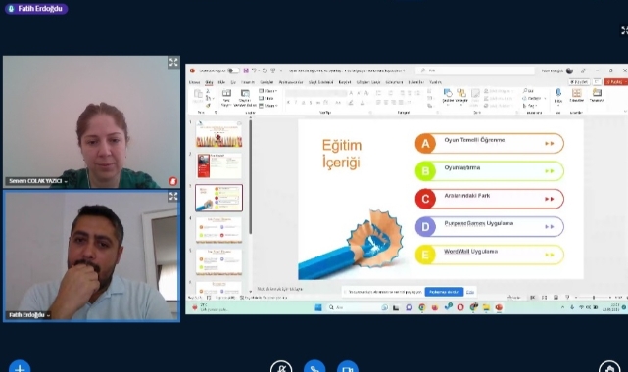Click the Gizle link in sharing bar
Image resolution: width=628 pixels, height=372 pixels.
470,292
